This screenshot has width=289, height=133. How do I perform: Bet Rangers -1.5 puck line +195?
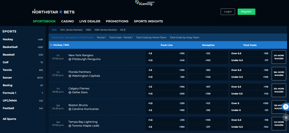click(166, 53)
